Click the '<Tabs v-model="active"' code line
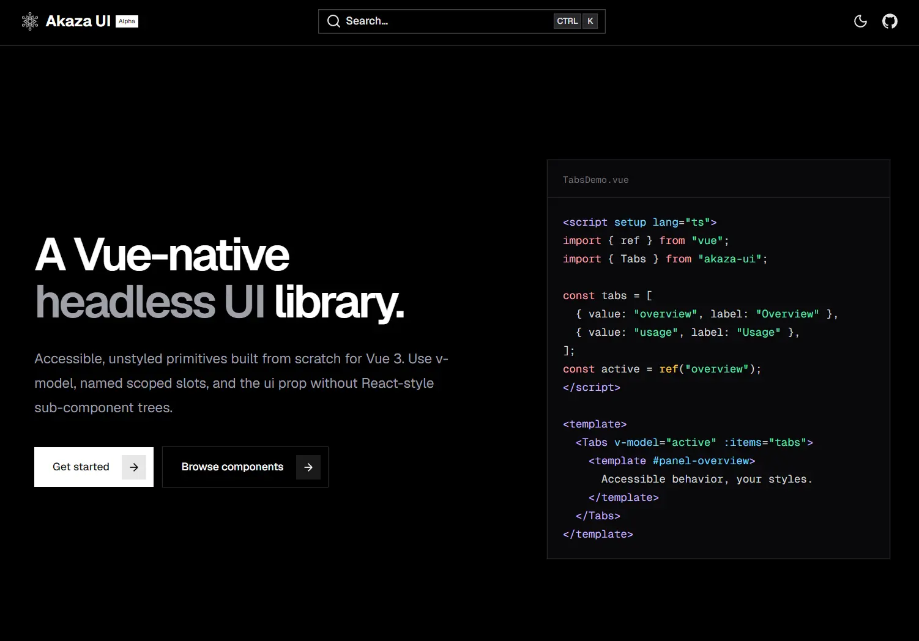 click(x=694, y=443)
